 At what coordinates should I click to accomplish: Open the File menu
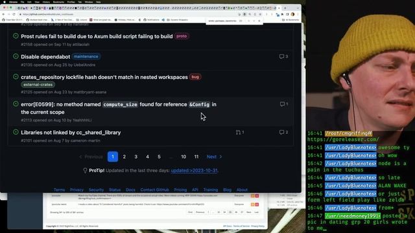point(22,2)
